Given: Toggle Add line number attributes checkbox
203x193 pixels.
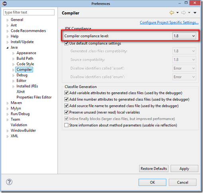Looking at the screenshot, I should click(x=66, y=99).
